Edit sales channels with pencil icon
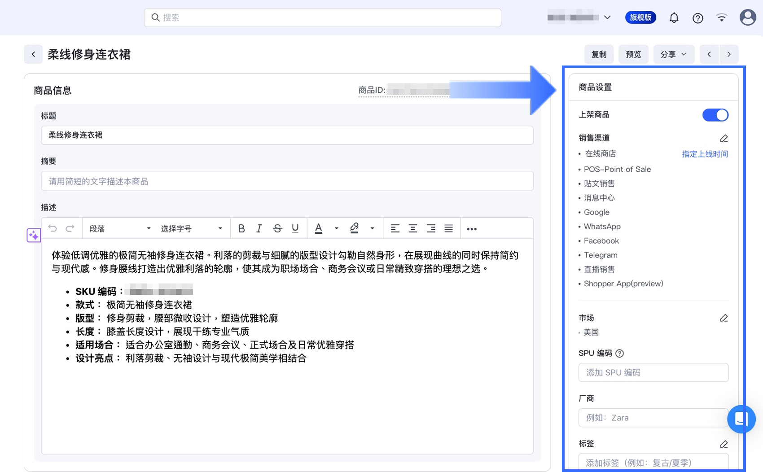 click(724, 138)
